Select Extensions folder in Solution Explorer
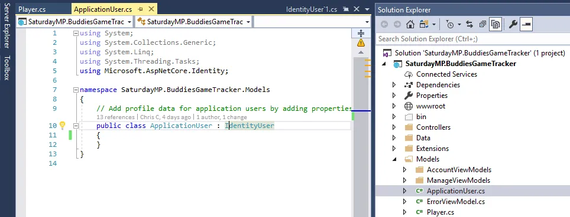The height and width of the screenshot is (217, 570). [x=432, y=149]
